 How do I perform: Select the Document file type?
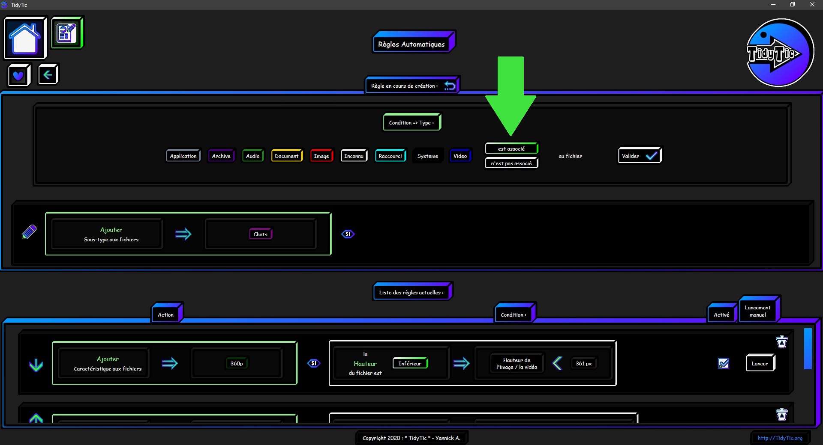(286, 156)
